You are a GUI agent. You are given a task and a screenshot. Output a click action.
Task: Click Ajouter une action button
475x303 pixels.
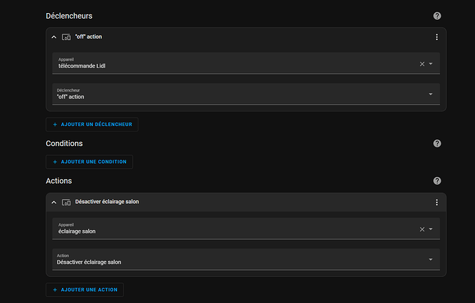(85, 290)
